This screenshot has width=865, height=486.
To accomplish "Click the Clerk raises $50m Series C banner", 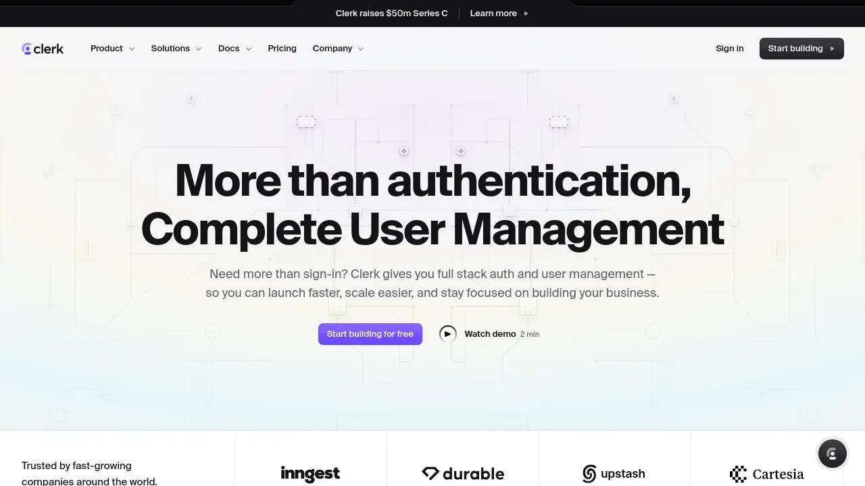I will click(x=391, y=13).
